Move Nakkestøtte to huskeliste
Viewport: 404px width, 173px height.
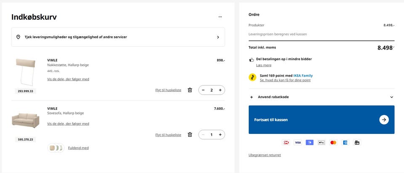tap(168, 90)
